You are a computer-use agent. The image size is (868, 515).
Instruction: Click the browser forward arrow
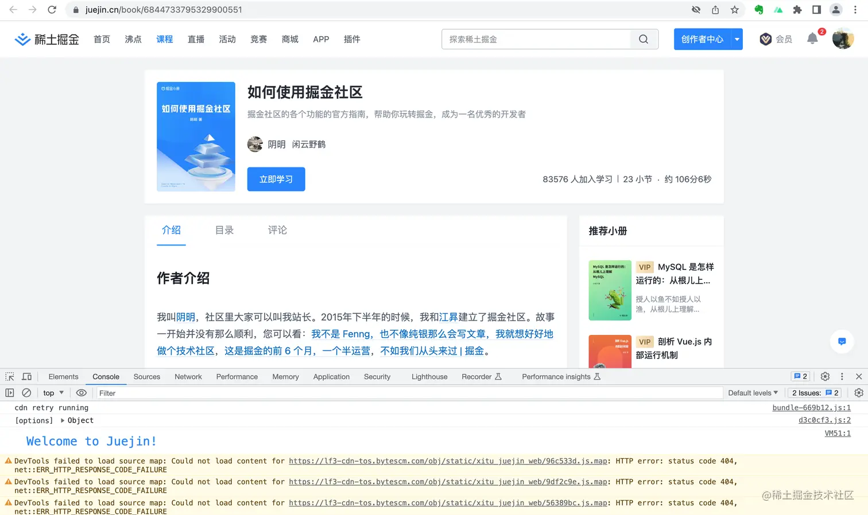coord(33,10)
